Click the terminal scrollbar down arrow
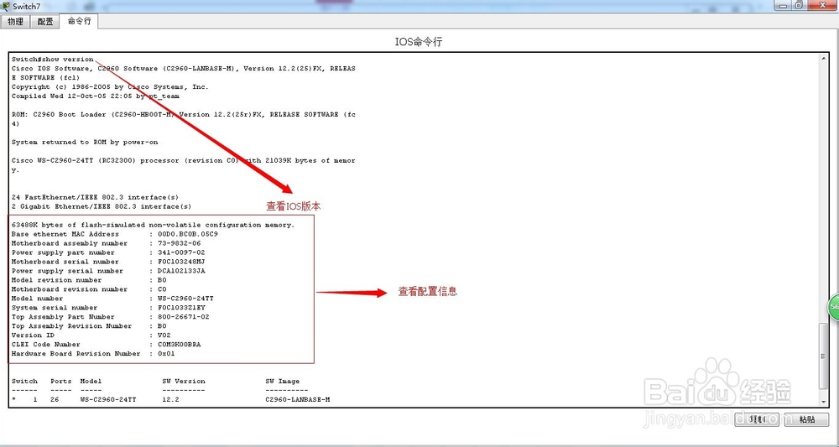Viewport: 839px width, 447px height. (x=826, y=401)
